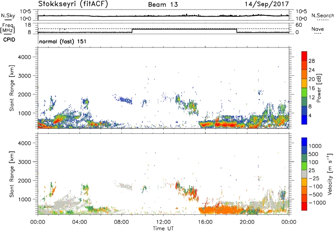
Task: Click the power panel 'Slant Range [km]' label
Action: coord(12,88)
